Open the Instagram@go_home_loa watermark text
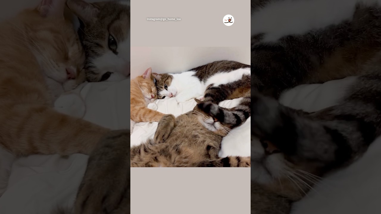381x214 pixels. pos(163,19)
